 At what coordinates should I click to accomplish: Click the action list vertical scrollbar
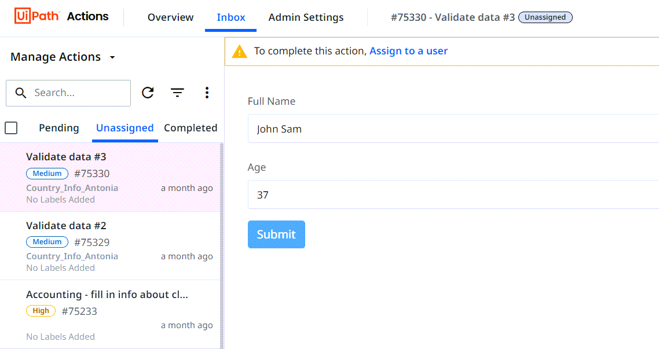point(222,245)
